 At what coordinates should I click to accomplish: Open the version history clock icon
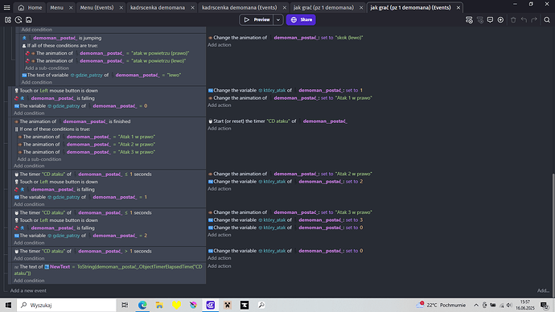pos(18,20)
